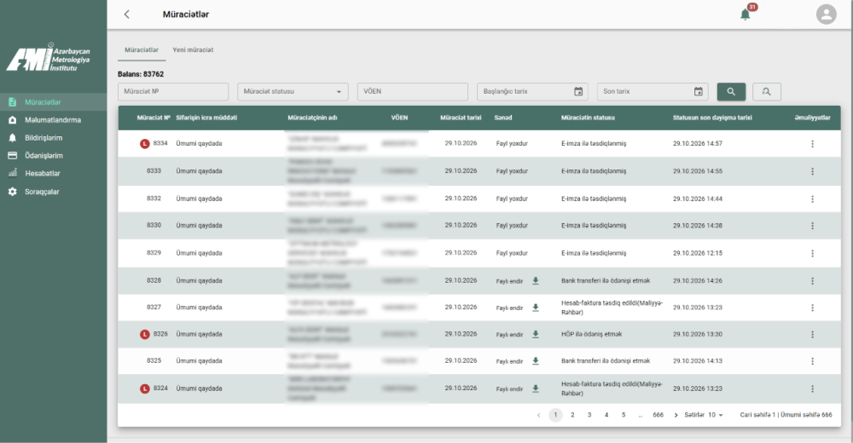Jump to last page 666

click(659, 415)
